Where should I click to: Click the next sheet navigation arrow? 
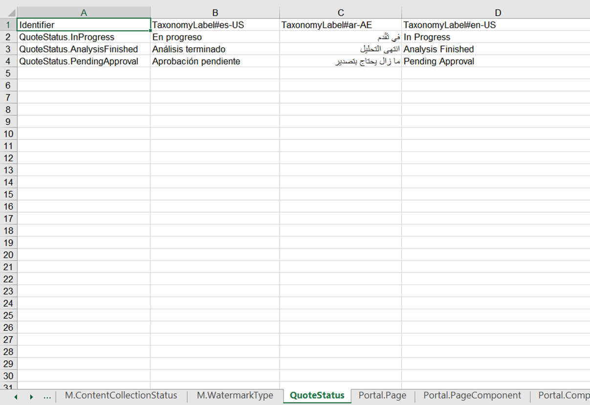pos(31,396)
